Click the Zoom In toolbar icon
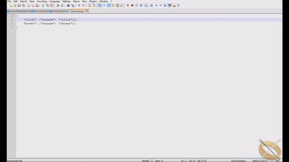 (79, 5)
